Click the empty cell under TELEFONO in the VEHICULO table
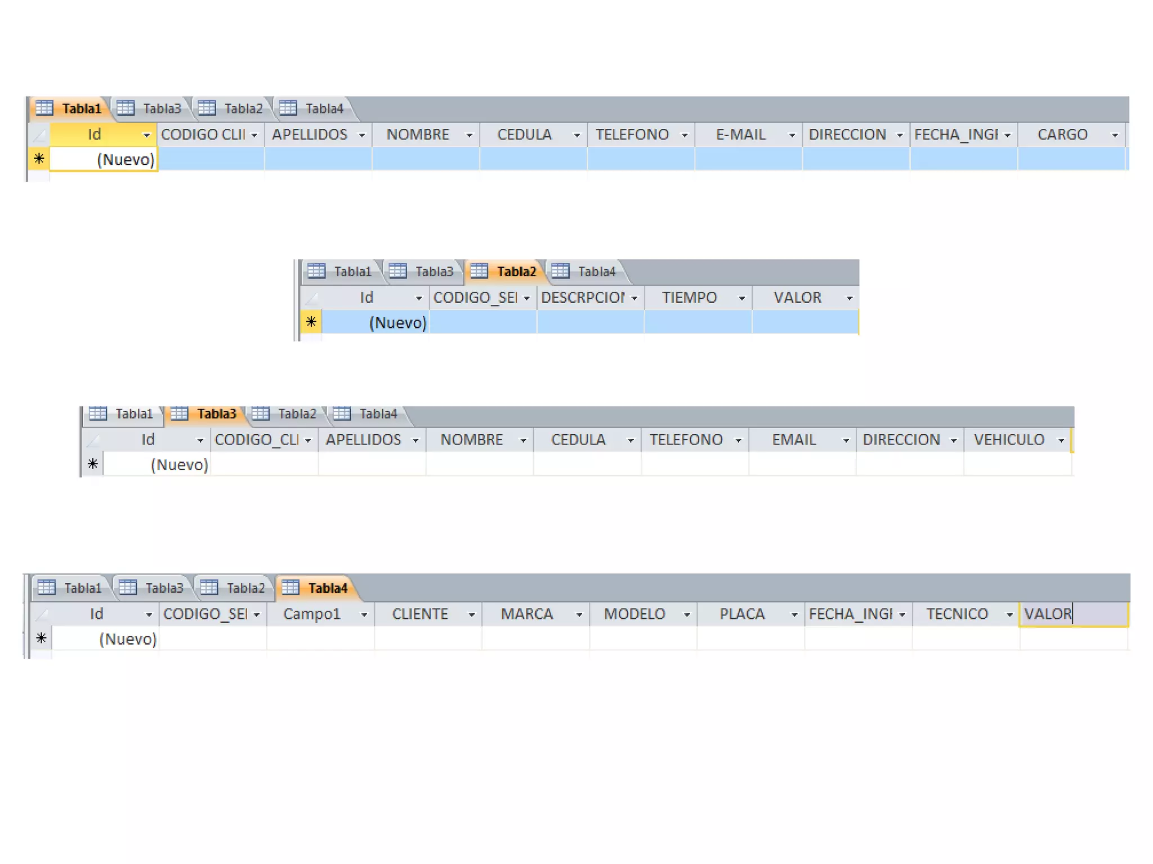The image size is (1153, 864). 695,465
